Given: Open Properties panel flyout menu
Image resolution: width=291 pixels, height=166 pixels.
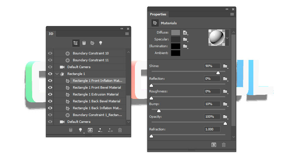Looking at the screenshot, I should [232, 14].
